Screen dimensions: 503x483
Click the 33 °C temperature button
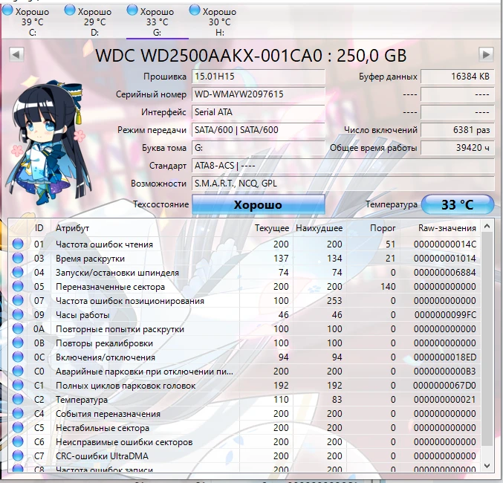(x=458, y=204)
